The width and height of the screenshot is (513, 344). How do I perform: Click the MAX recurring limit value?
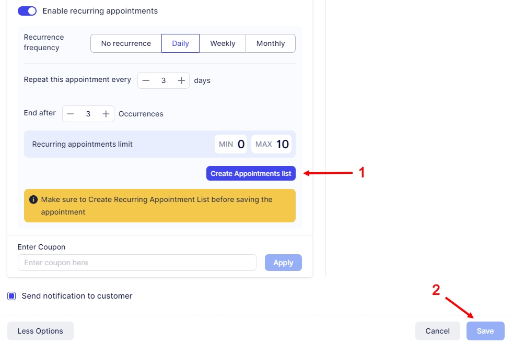282,144
